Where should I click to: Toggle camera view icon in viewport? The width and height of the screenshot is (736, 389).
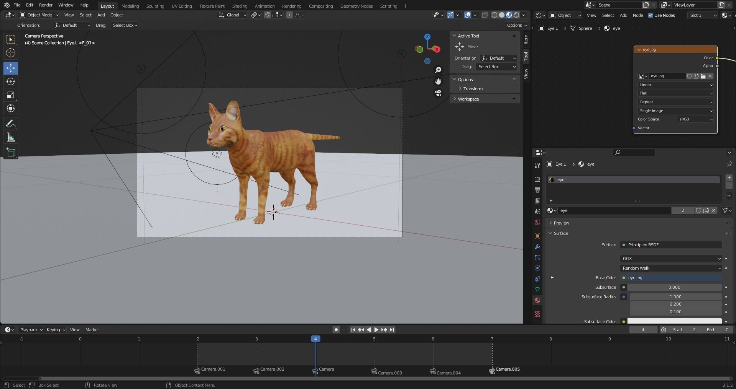[x=438, y=93]
